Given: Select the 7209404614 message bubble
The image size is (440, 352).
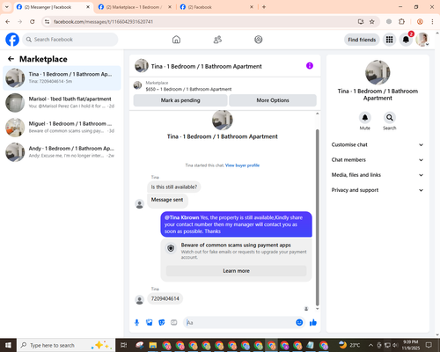Looking at the screenshot, I should [165, 298].
